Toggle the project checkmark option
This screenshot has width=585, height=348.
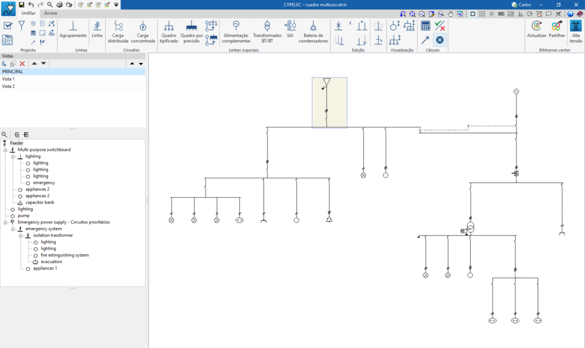point(8,25)
